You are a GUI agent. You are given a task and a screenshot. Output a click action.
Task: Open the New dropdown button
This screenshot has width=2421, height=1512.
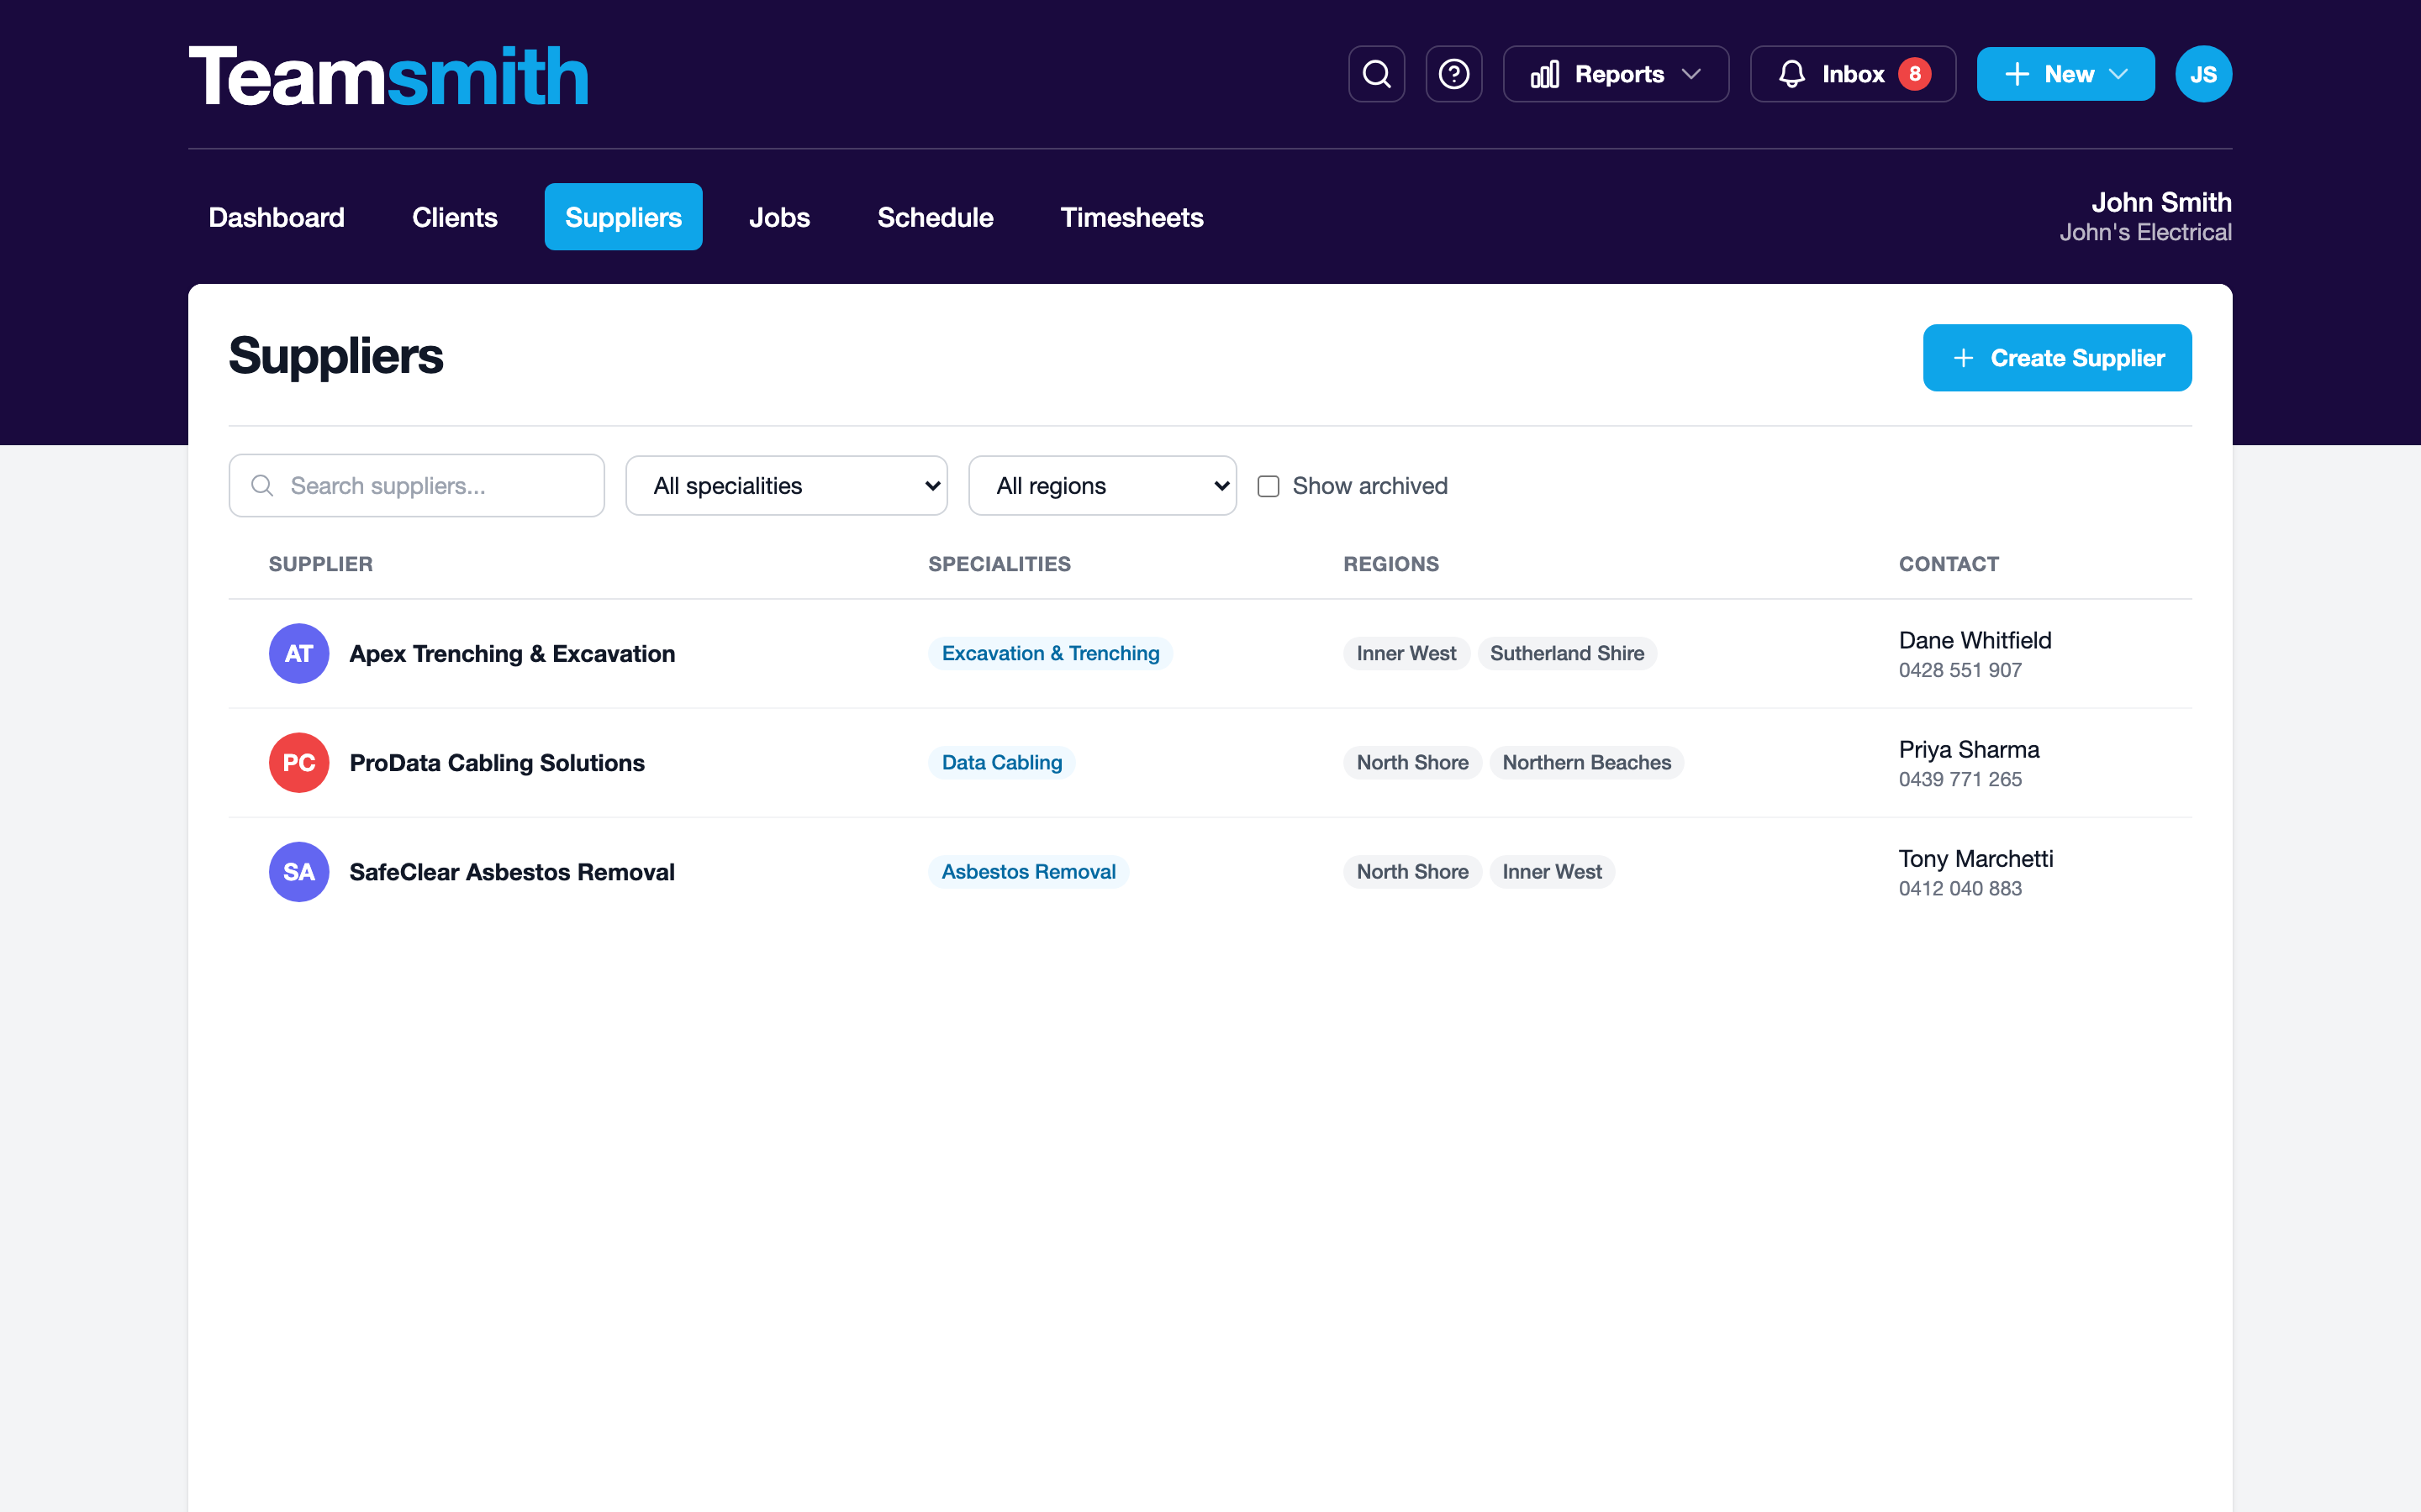pos(2065,74)
